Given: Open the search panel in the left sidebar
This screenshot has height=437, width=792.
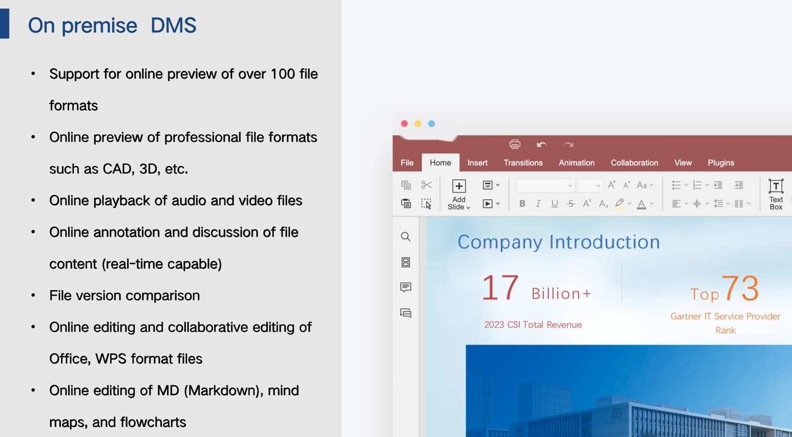Looking at the screenshot, I should click(406, 237).
